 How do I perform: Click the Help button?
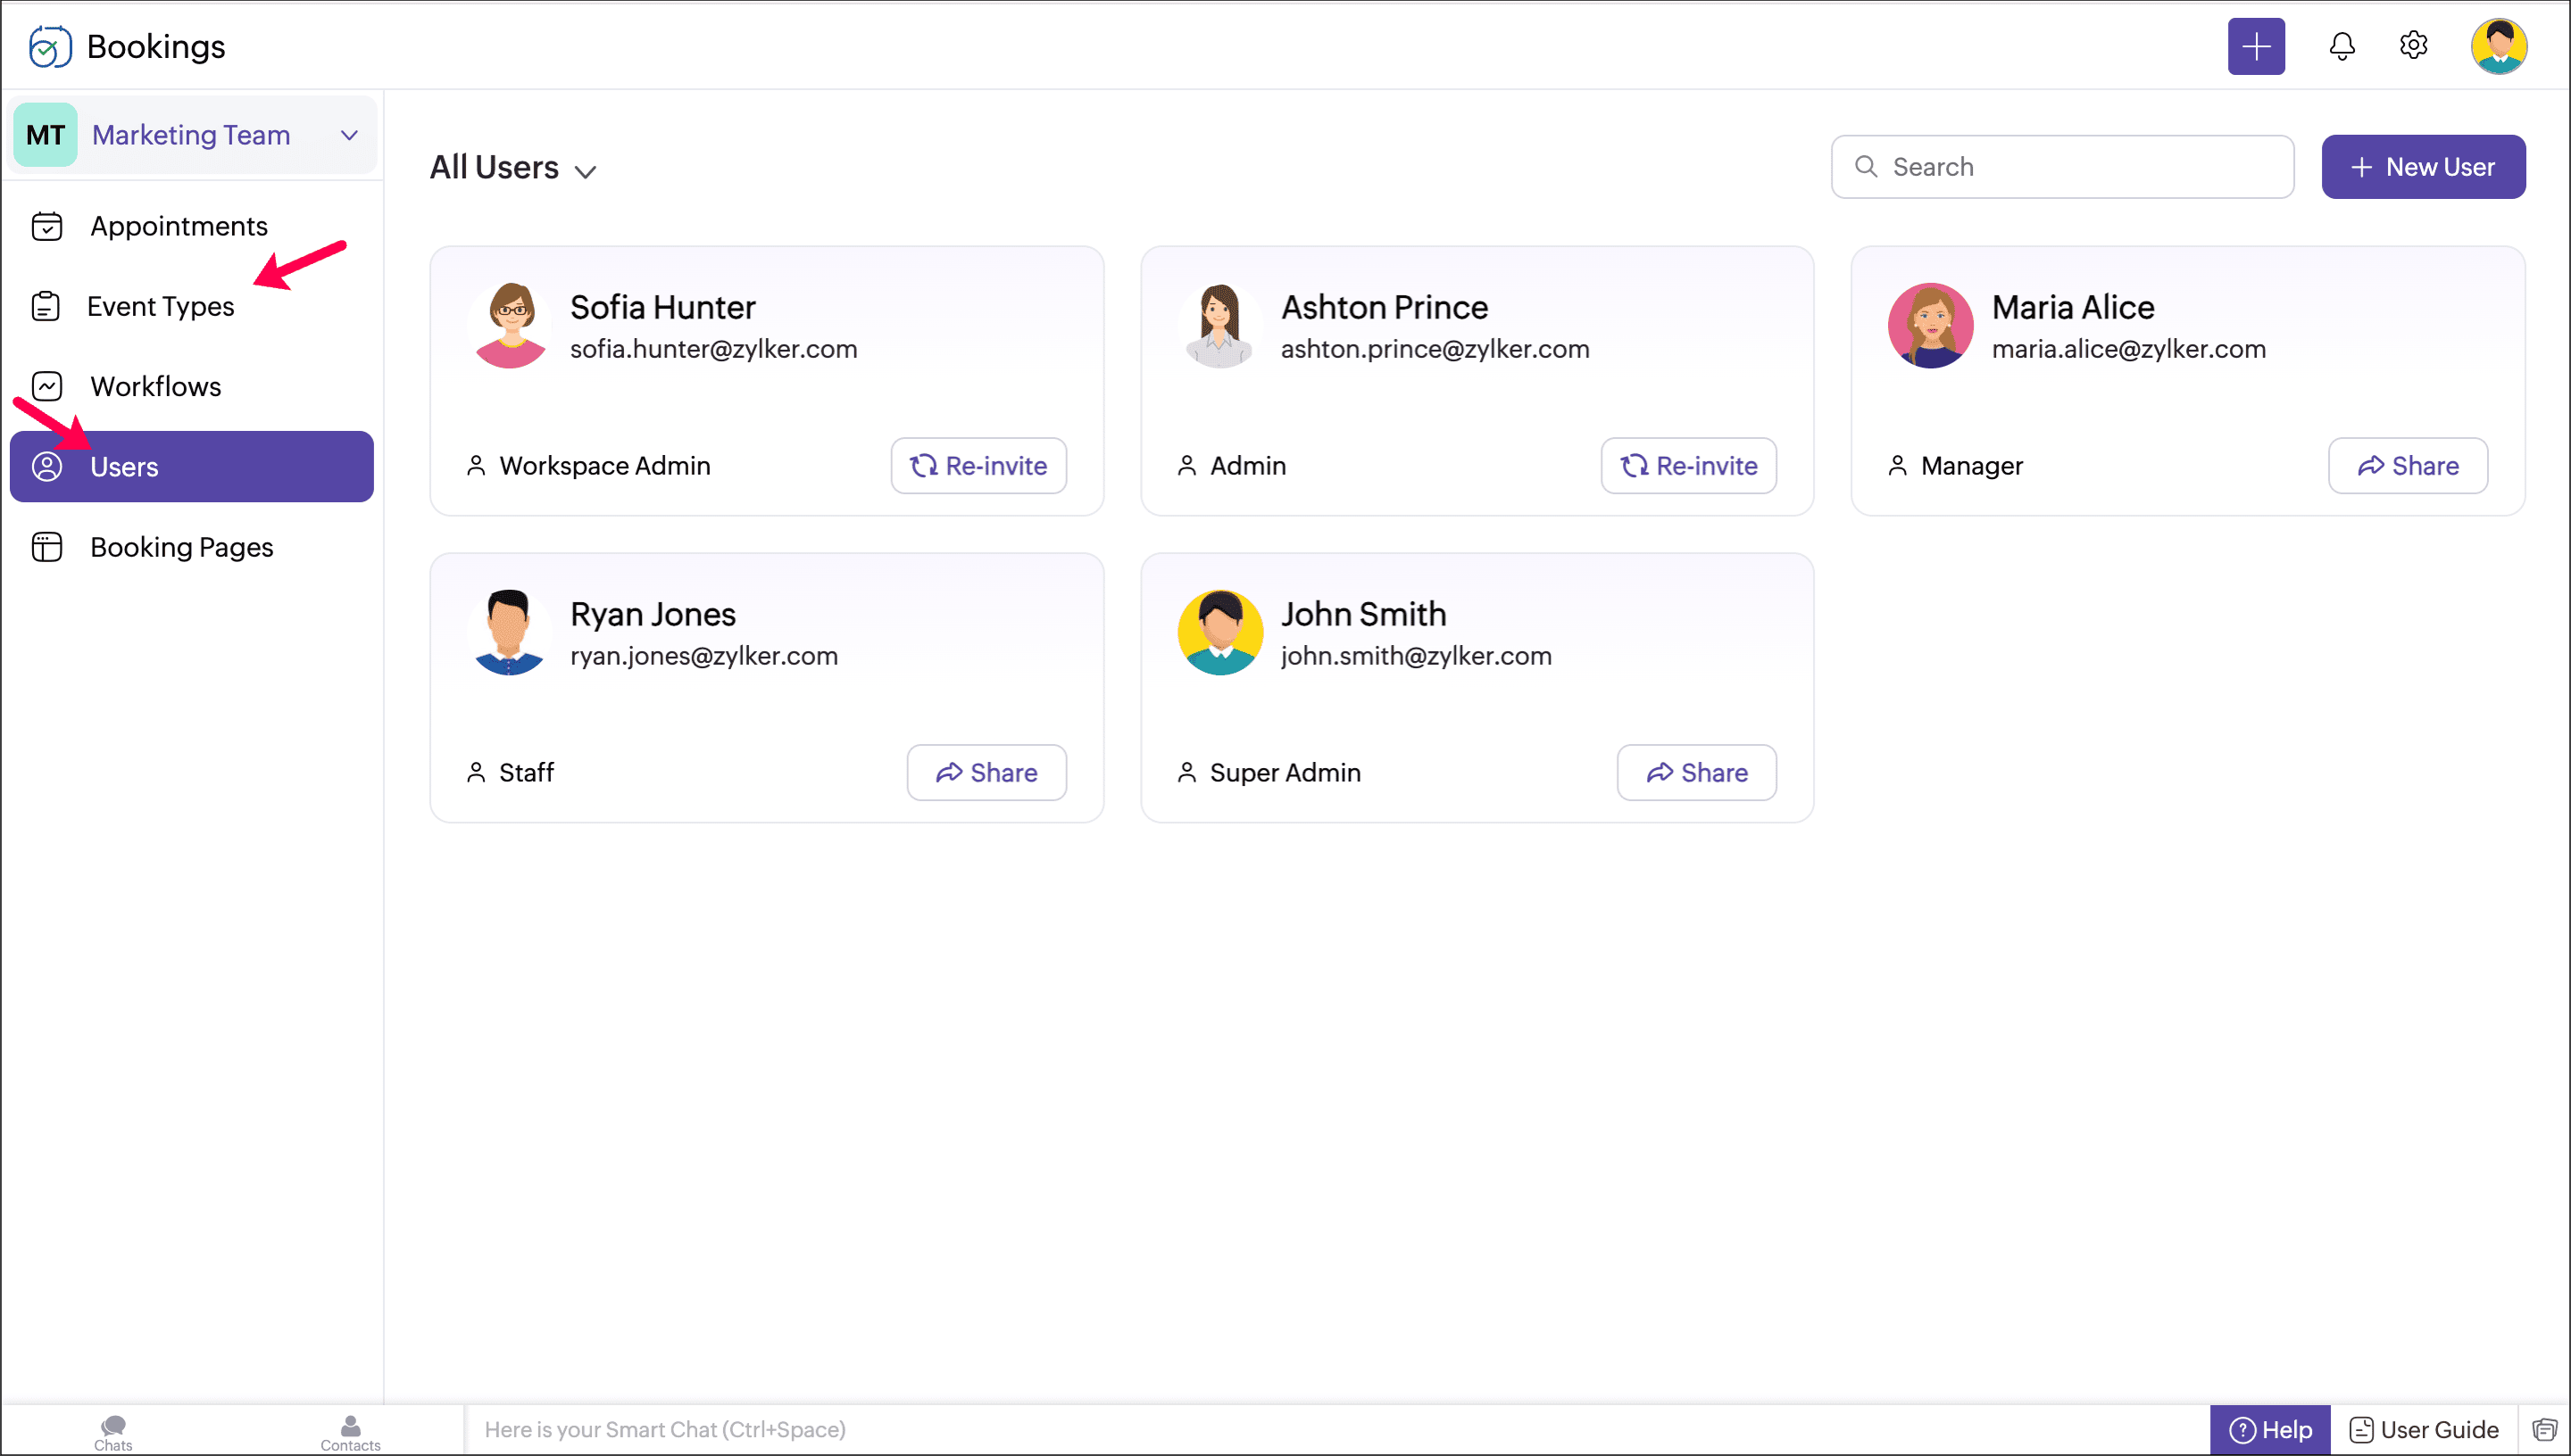[x=2269, y=1430]
